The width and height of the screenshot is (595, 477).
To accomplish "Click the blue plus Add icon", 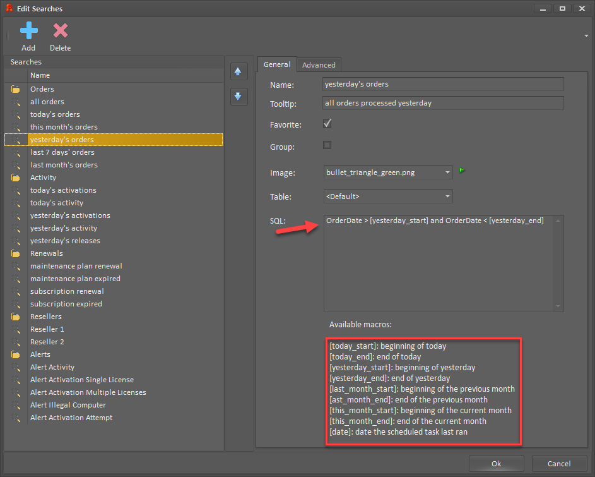I will (x=29, y=30).
